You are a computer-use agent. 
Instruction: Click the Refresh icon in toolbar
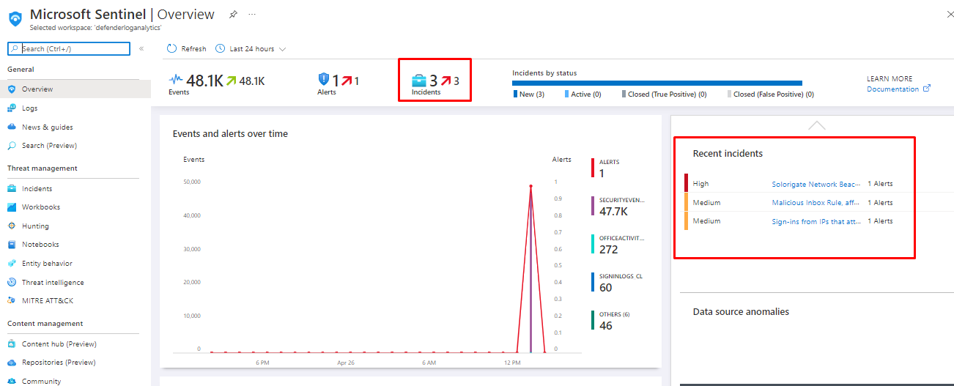pos(172,49)
